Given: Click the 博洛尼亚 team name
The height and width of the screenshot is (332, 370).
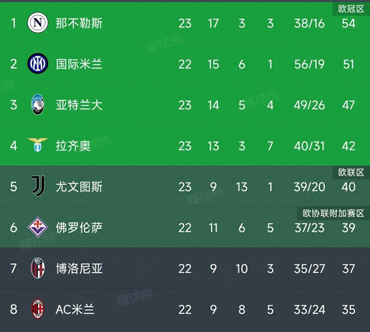Looking at the screenshot, I should click(x=79, y=269).
